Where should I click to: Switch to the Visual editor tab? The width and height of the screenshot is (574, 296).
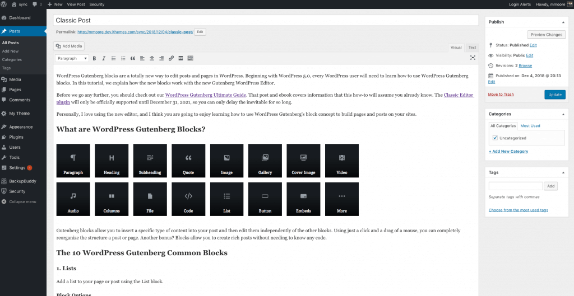point(456,48)
